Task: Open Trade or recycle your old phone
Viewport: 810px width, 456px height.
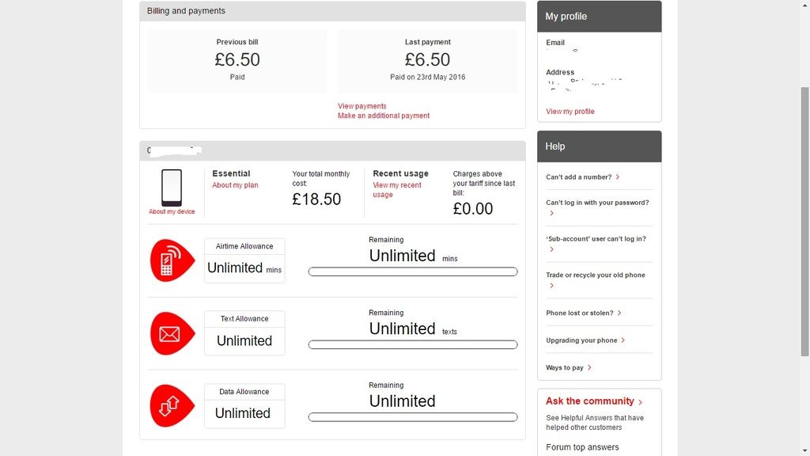Action: pyautogui.click(x=596, y=275)
